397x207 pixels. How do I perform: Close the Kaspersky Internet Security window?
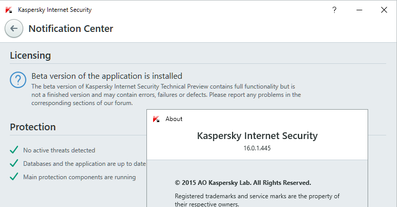(x=384, y=10)
